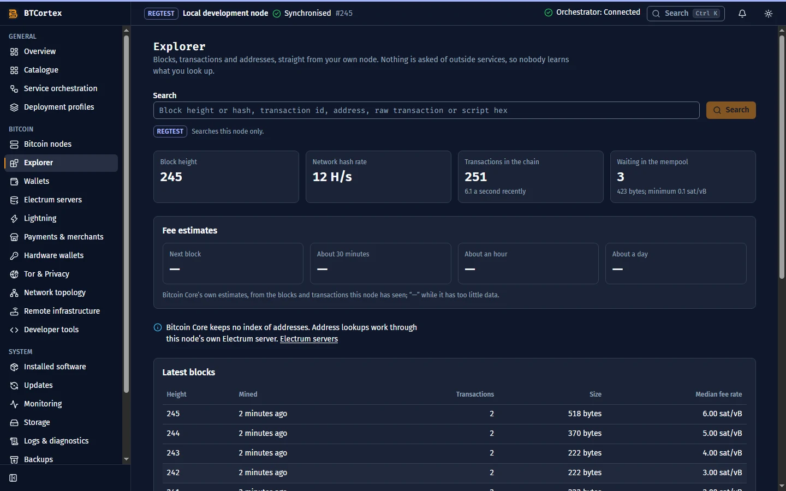Click the Block height 245 card
This screenshot has height=491, width=786.
226,177
